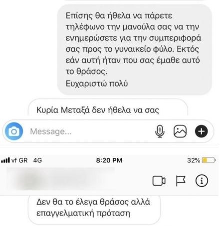Click the Ευχαριστώ πολύ line
Image resolution: width=223 pixels, height=226 pixels.
click(97, 84)
